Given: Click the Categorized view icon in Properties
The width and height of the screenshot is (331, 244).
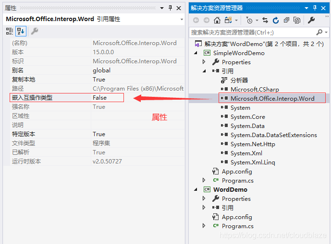Looking at the screenshot, I should click(x=9, y=31).
